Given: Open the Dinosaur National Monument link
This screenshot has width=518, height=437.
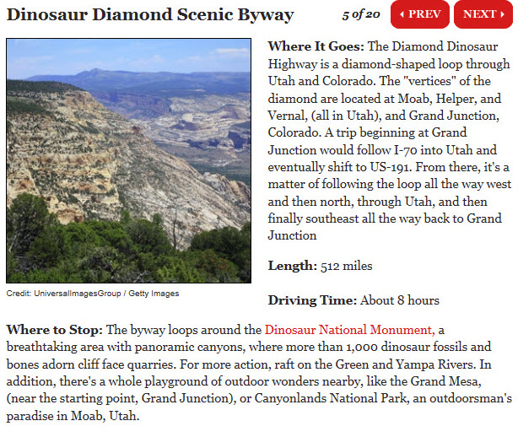Looking at the screenshot, I should pos(350,330).
